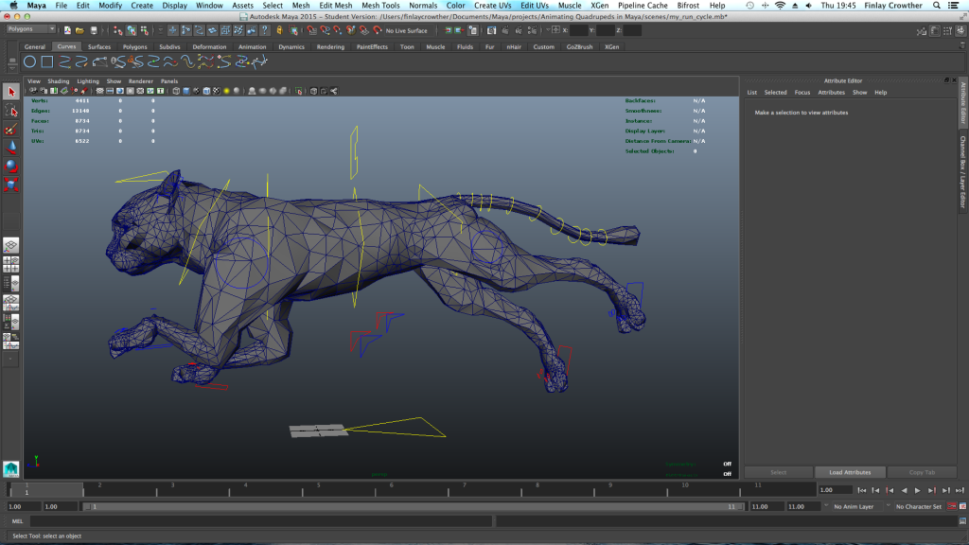The image size is (969, 545).
Task: Click the Maya home logo icon
Action: pos(10,469)
